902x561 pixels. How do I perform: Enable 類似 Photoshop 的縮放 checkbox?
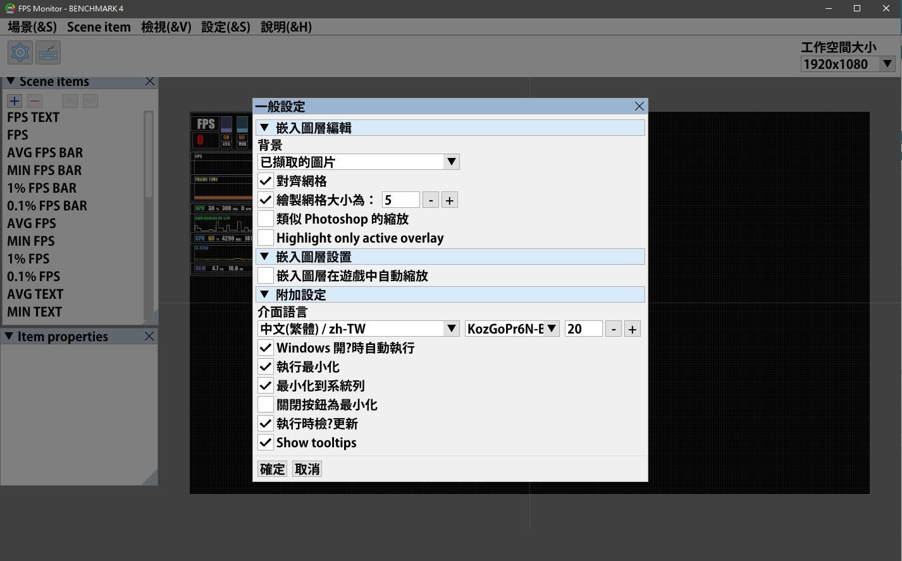[x=266, y=219]
